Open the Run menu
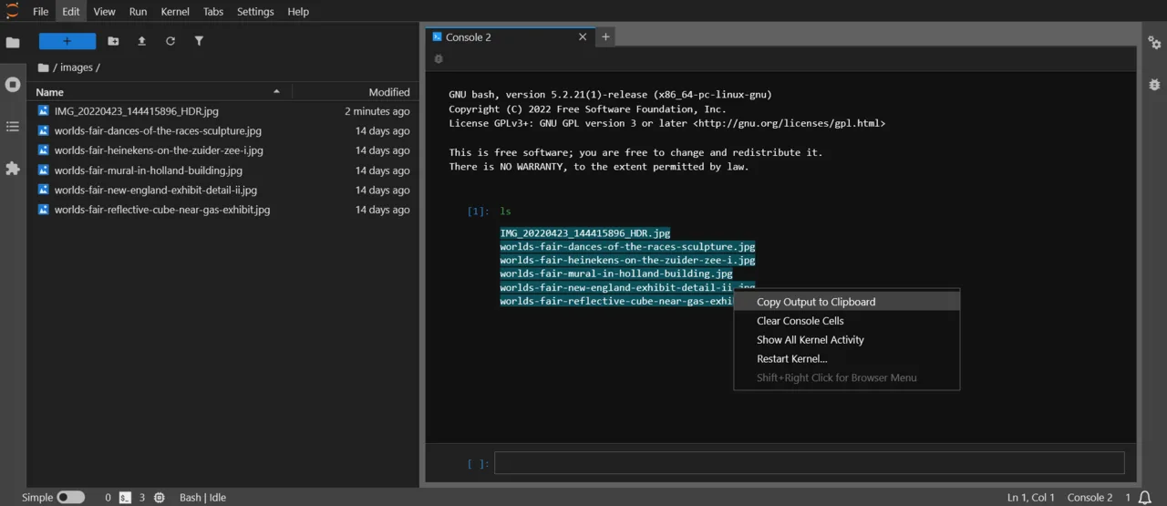 138,12
